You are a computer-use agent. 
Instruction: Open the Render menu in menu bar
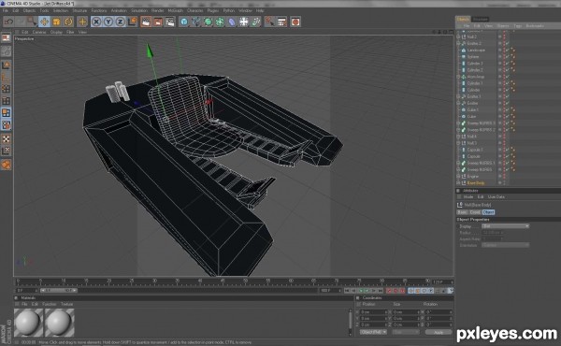point(157,10)
